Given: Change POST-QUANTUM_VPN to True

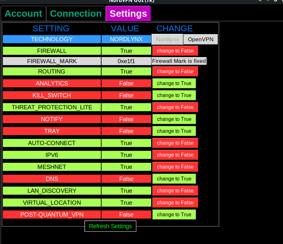Looking at the screenshot, I should (174, 214).
